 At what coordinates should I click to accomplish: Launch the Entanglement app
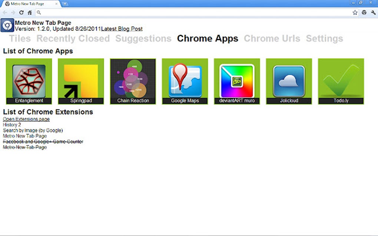(29, 81)
